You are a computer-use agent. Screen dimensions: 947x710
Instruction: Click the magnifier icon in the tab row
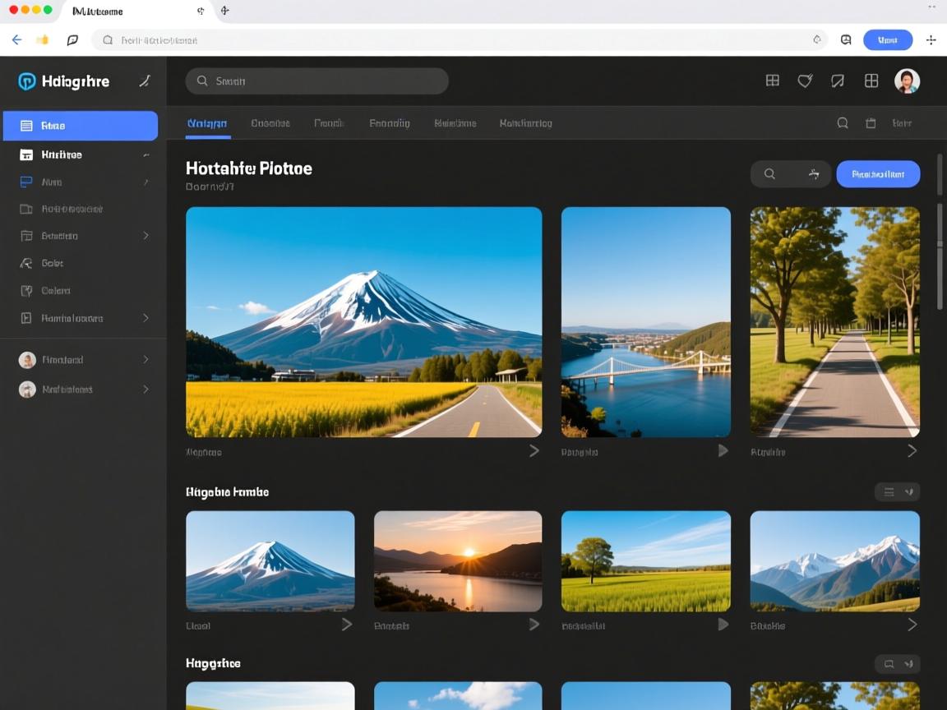click(x=843, y=123)
